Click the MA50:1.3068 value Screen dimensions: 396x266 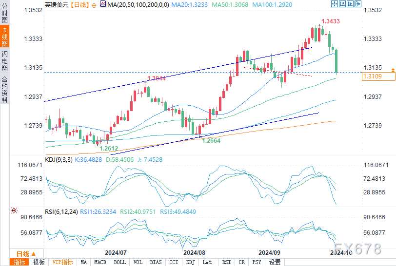(230, 4)
